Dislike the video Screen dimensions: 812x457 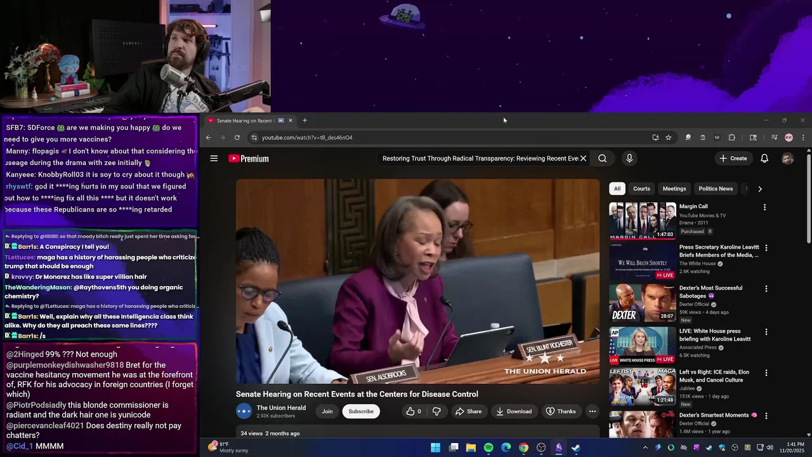[x=436, y=411]
